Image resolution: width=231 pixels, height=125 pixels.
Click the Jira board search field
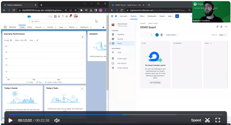[147, 35]
